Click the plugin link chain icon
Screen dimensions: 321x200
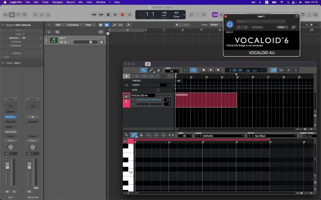coord(294,27)
